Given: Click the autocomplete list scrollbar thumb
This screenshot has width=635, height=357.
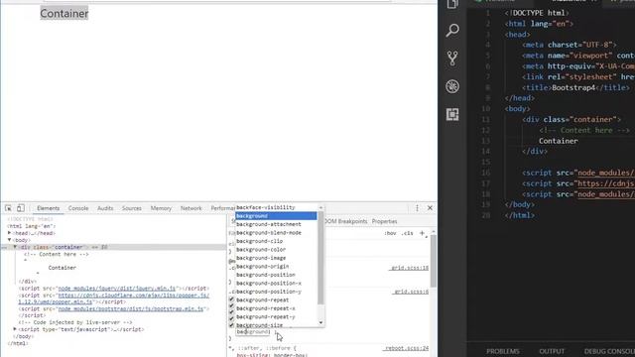Looking at the screenshot, I should click(320, 258).
